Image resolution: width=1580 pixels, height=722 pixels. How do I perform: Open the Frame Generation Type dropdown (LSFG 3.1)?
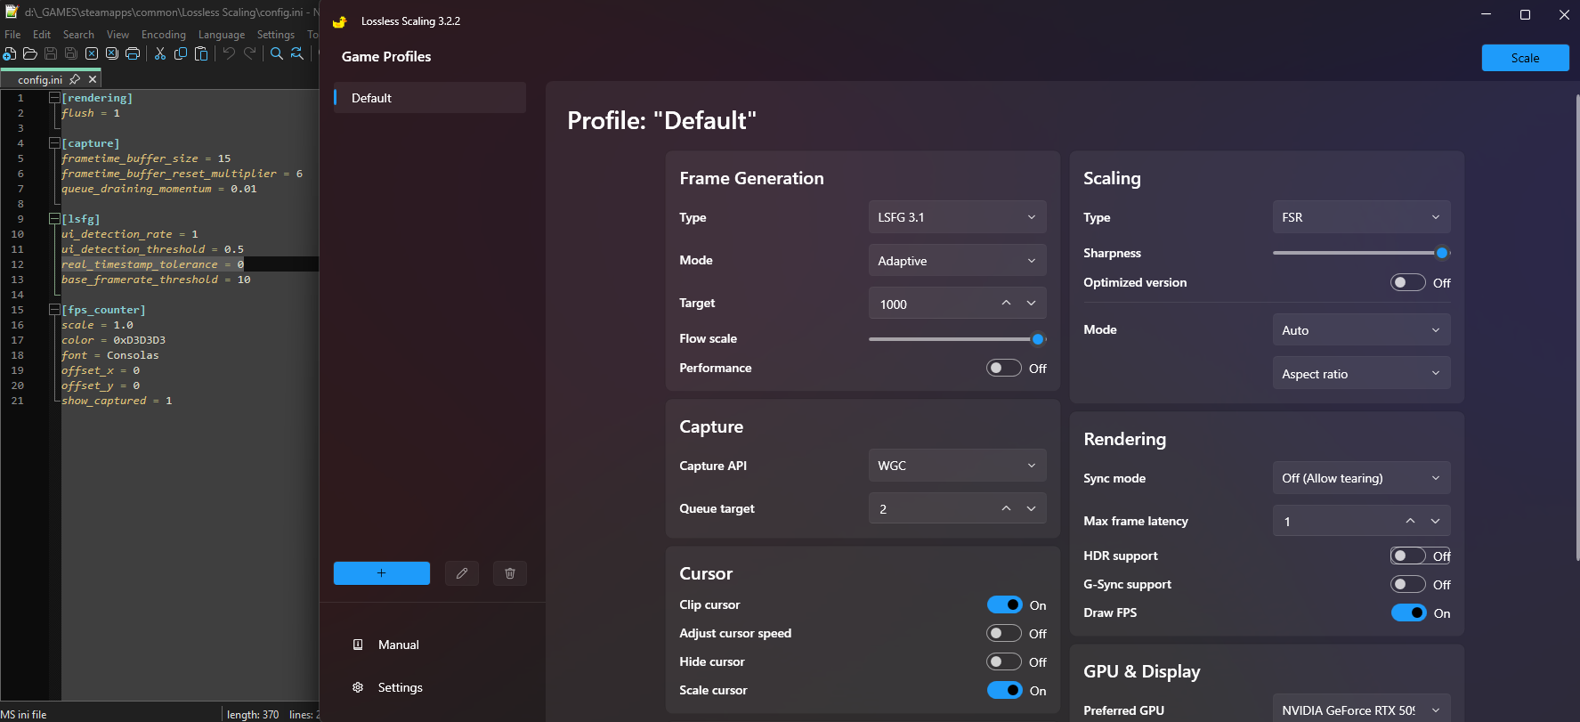[x=957, y=217]
